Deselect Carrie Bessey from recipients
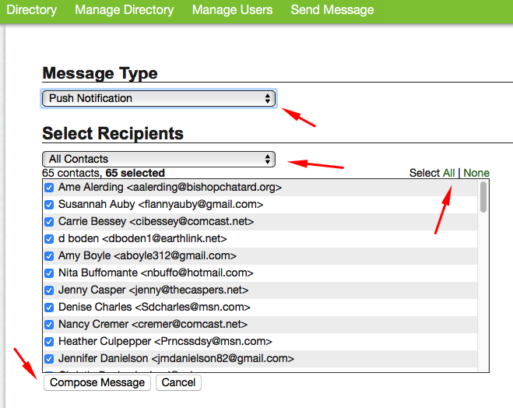 tap(49, 222)
